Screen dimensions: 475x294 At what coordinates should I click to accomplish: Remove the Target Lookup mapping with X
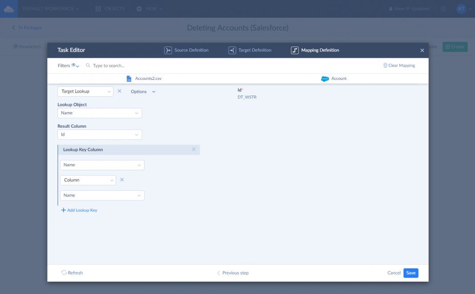tap(119, 91)
